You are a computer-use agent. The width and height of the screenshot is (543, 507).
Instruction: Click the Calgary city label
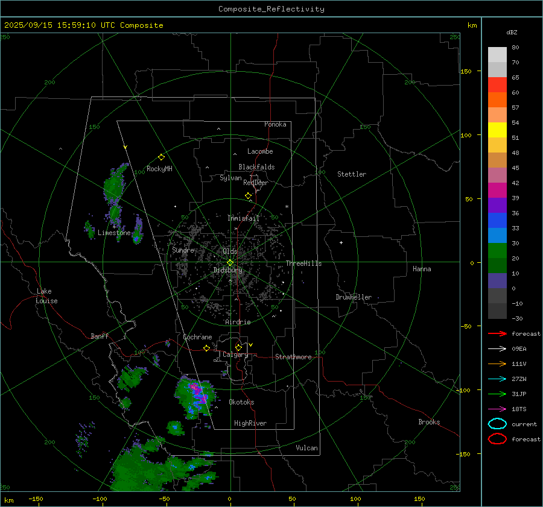(235, 354)
